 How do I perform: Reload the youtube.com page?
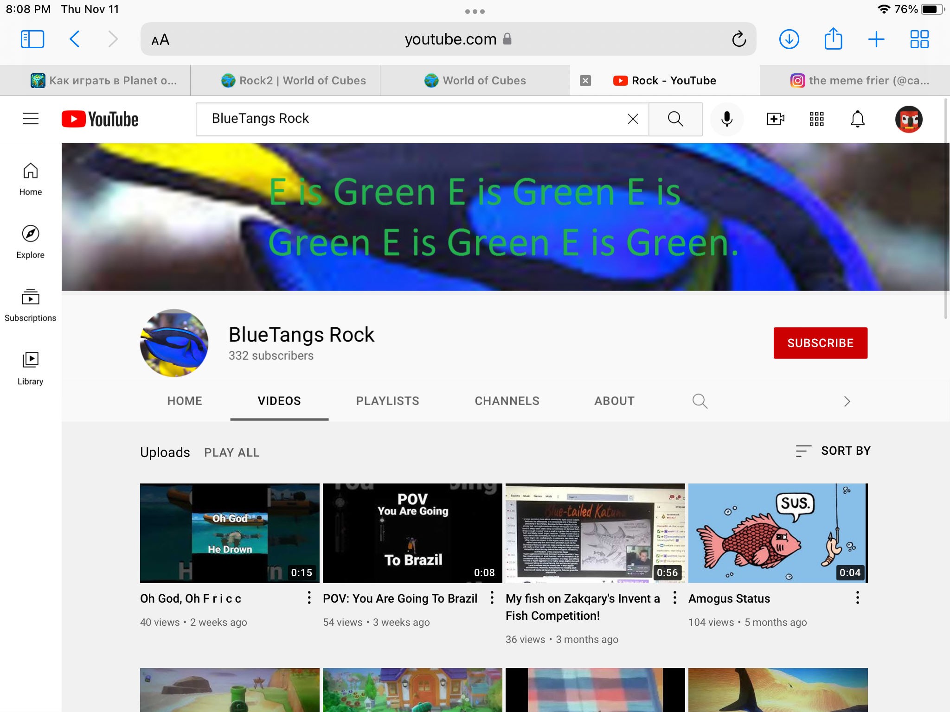click(739, 39)
